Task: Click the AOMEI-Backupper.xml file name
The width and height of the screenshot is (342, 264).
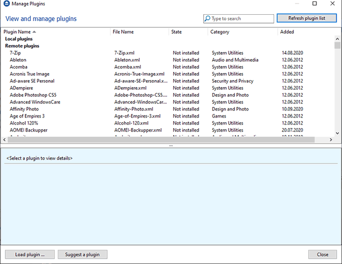Action: pos(138,130)
